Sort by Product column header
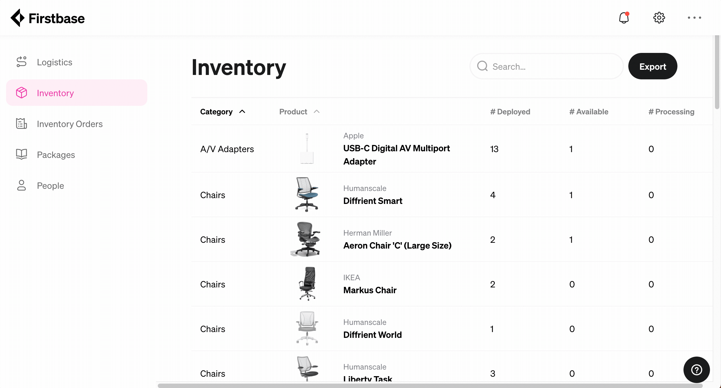721x388 pixels. (293, 112)
